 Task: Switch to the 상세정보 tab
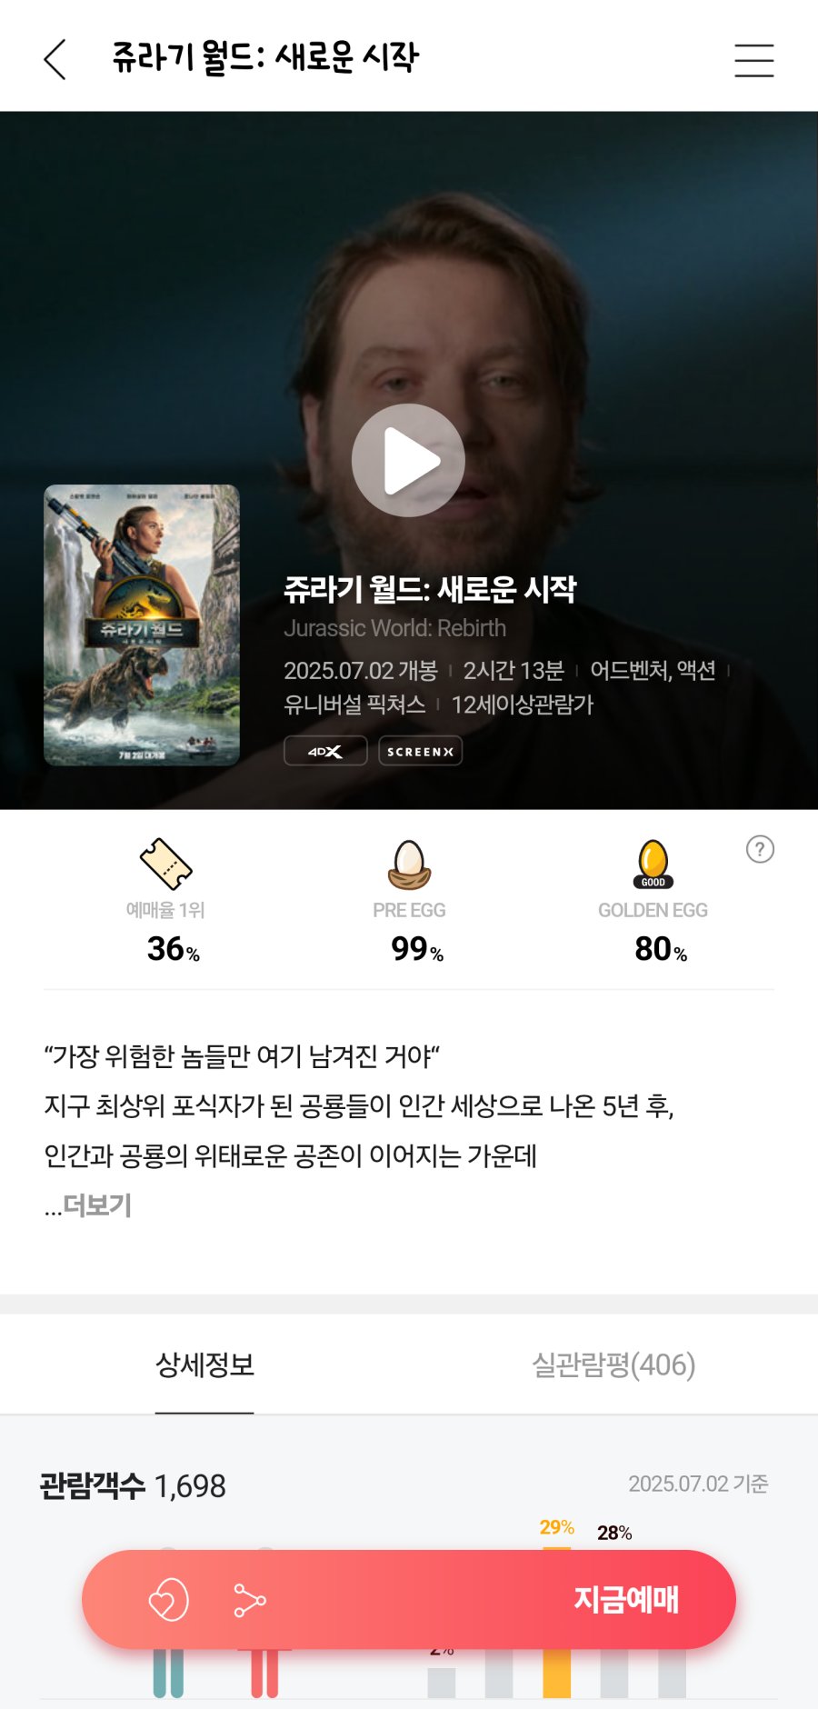pyautogui.click(x=204, y=1364)
